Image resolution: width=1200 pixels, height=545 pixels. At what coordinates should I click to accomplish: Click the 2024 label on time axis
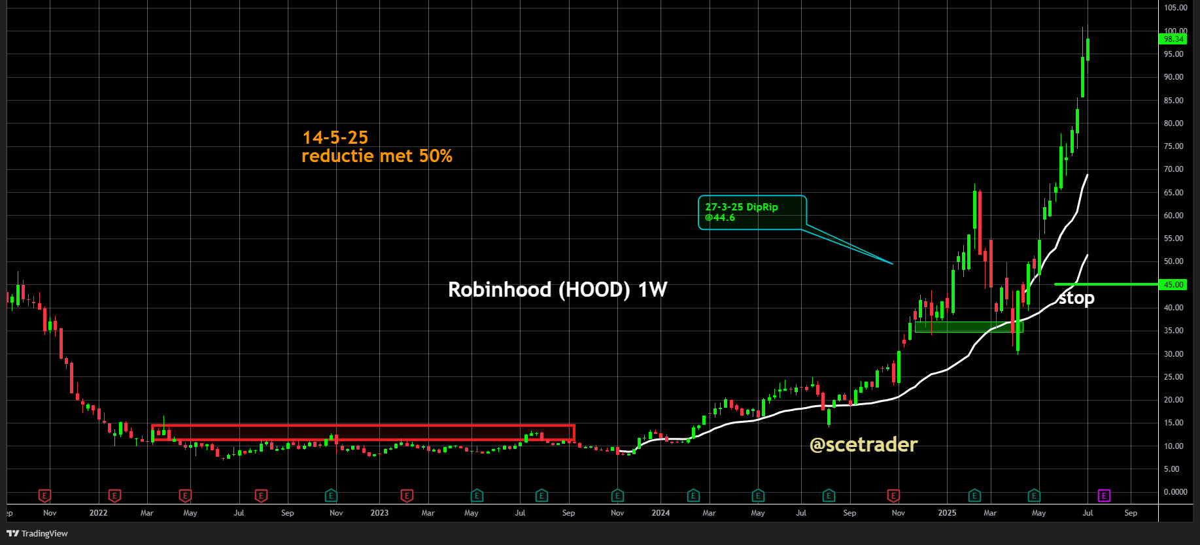click(x=660, y=513)
